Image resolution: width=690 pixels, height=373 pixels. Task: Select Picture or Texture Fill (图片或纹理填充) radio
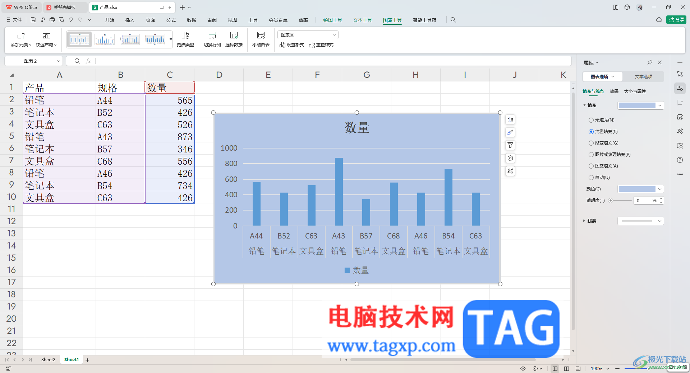point(591,155)
